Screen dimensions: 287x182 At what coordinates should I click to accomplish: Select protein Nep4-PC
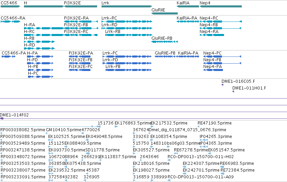pyautogui.click(x=222, y=57)
